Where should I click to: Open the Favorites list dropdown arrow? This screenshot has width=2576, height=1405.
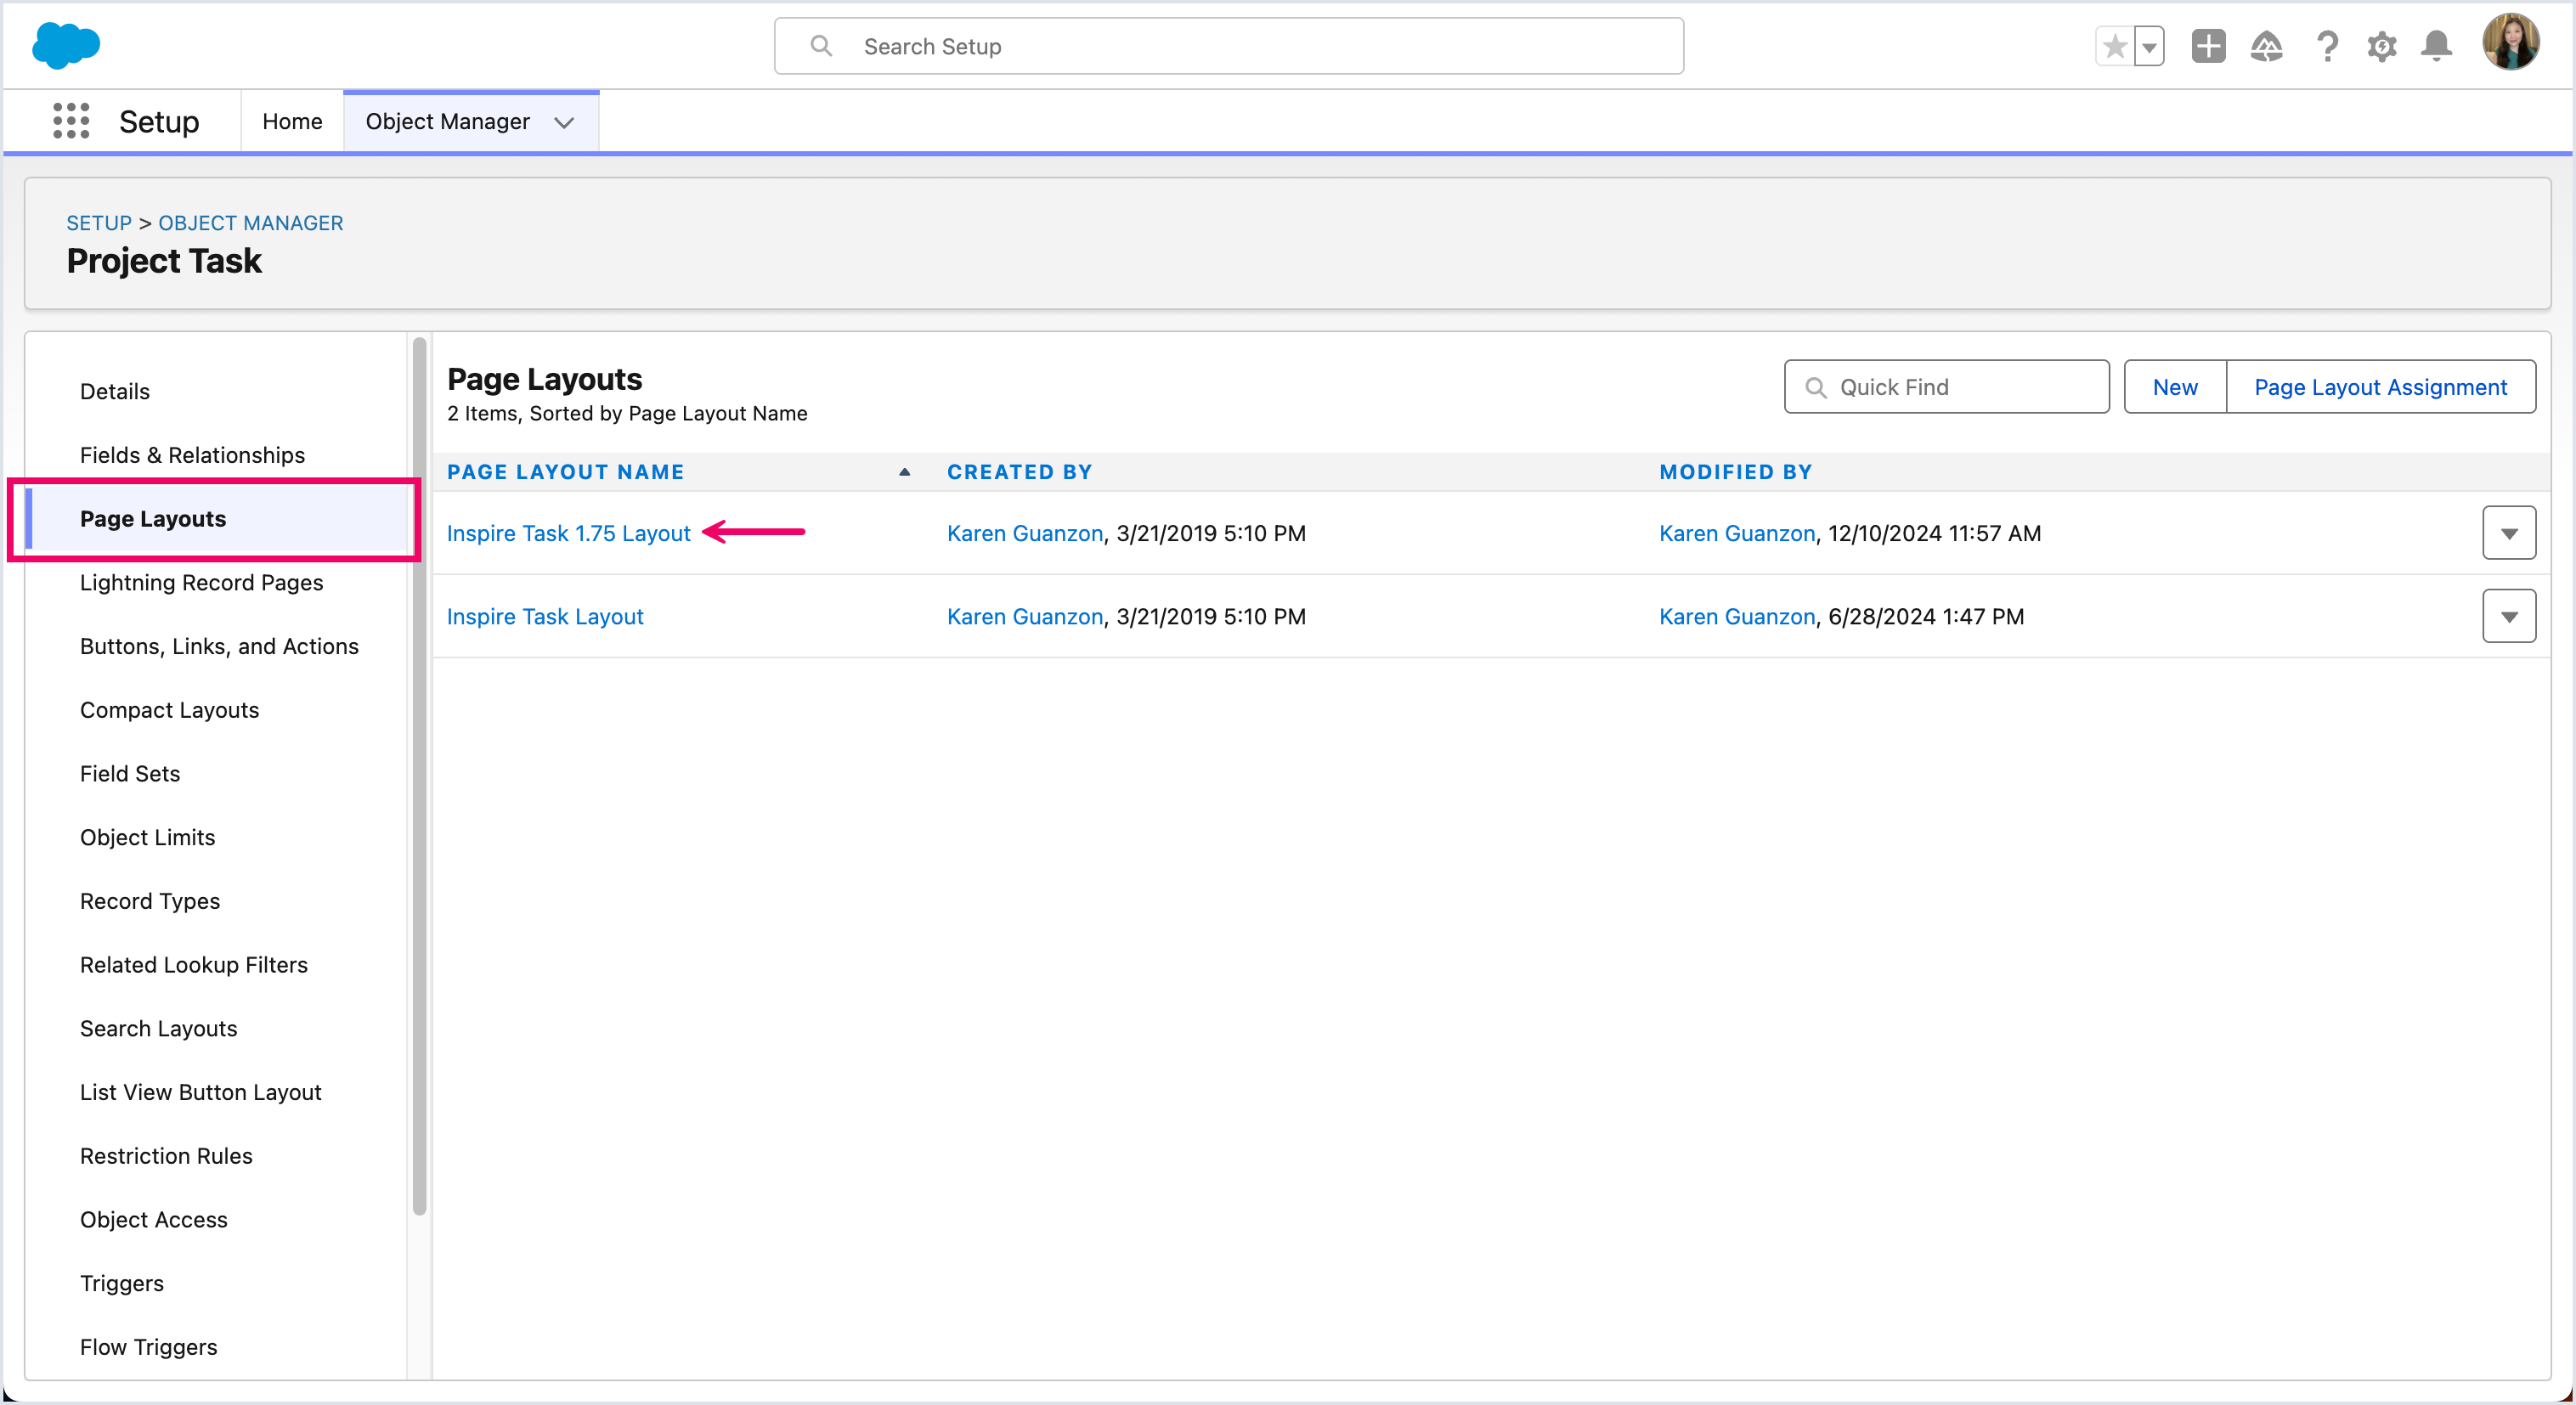tap(2149, 46)
